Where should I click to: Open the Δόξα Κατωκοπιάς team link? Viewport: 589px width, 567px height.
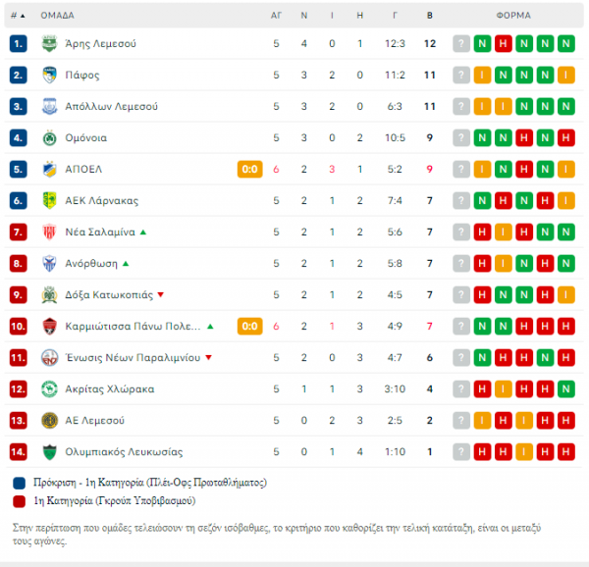click(x=109, y=295)
